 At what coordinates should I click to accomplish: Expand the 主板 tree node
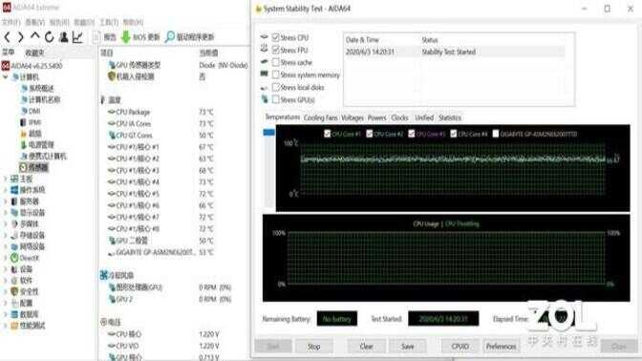pos(6,179)
